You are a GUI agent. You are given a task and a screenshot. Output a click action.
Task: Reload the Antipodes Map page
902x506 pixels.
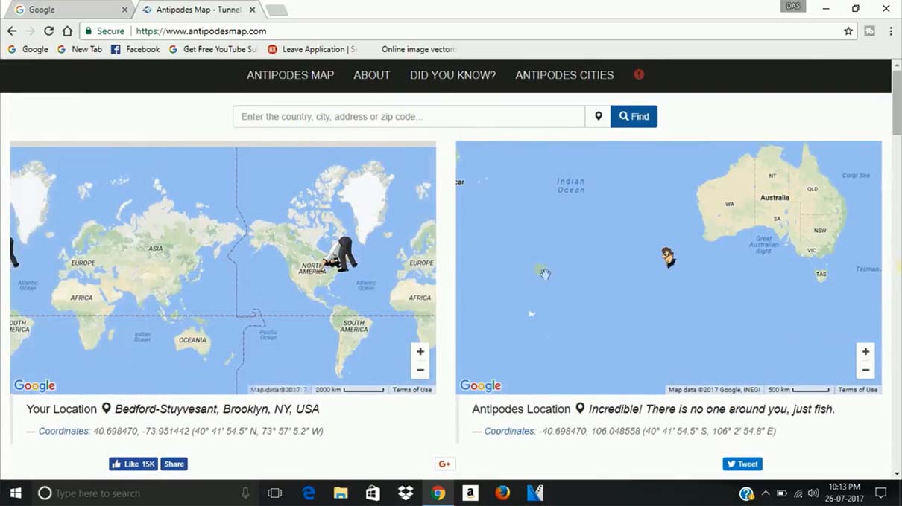pyautogui.click(x=48, y=31)
